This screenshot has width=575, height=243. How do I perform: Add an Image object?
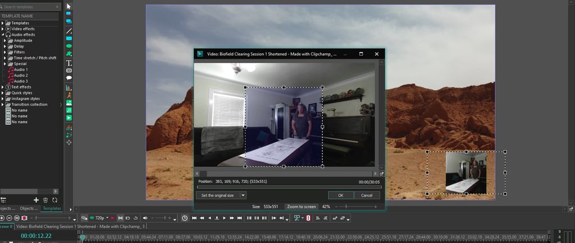pos(69,102)
